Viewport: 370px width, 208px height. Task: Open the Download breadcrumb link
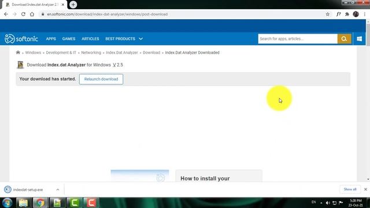click(x=151, y=53)
